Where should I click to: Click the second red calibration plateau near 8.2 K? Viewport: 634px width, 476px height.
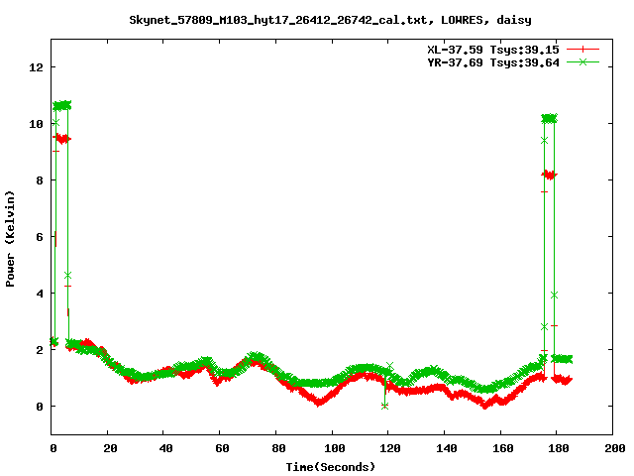coord(550,175)
